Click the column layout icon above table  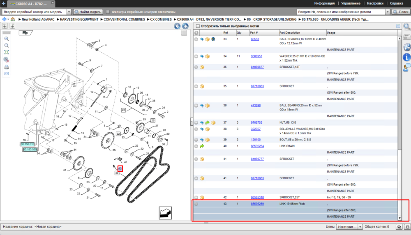[398, 26]
